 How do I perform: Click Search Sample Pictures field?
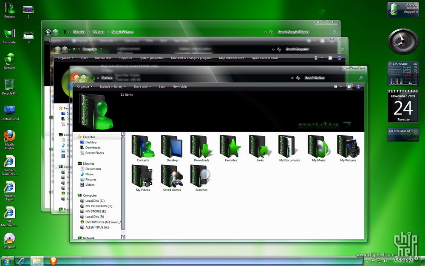tap(306, 32)
